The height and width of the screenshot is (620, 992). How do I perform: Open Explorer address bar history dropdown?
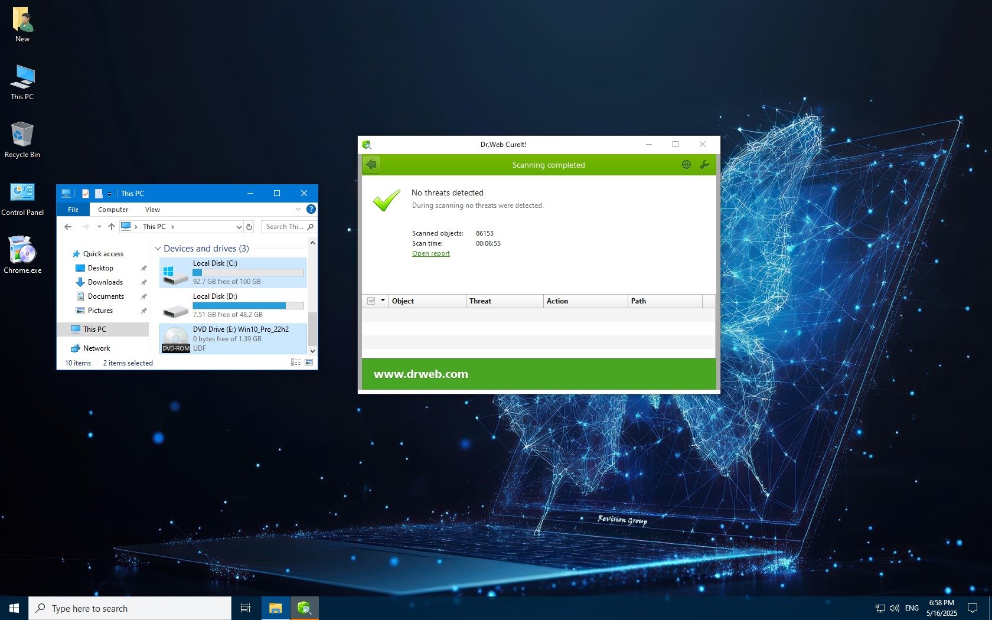pos(239,227)
